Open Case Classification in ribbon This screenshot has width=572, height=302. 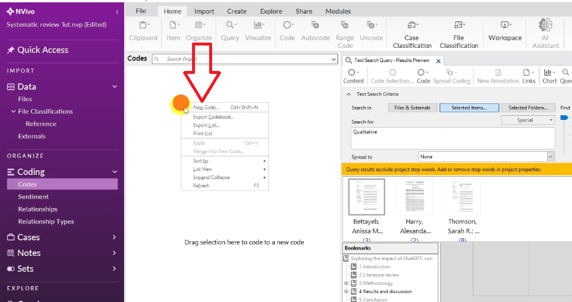click(412, 35)
